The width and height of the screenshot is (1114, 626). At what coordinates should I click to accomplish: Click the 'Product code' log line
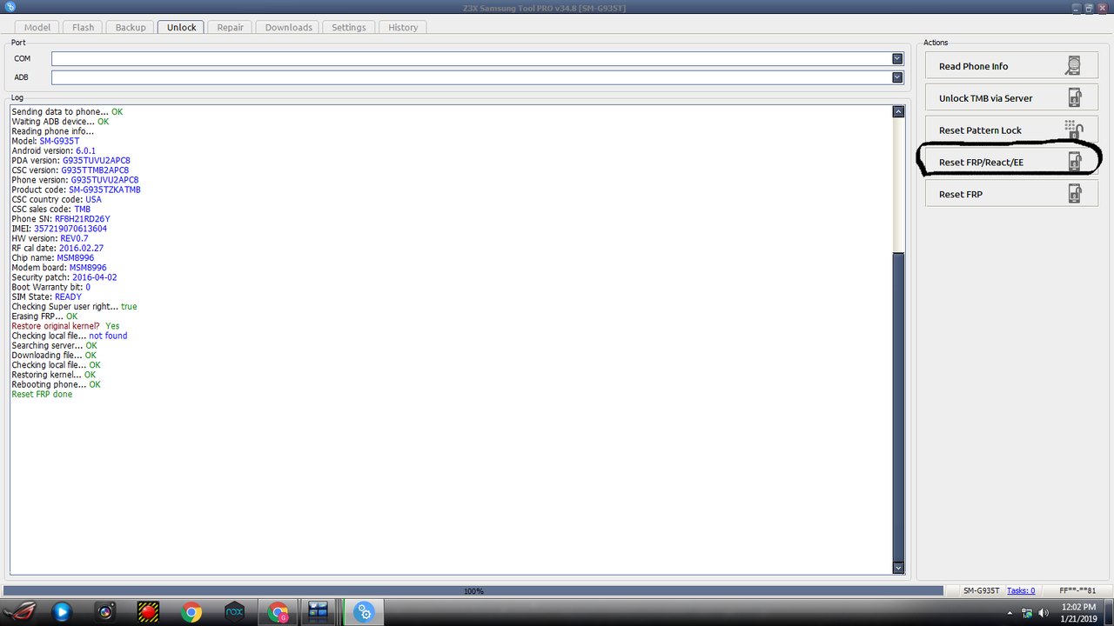76,190
